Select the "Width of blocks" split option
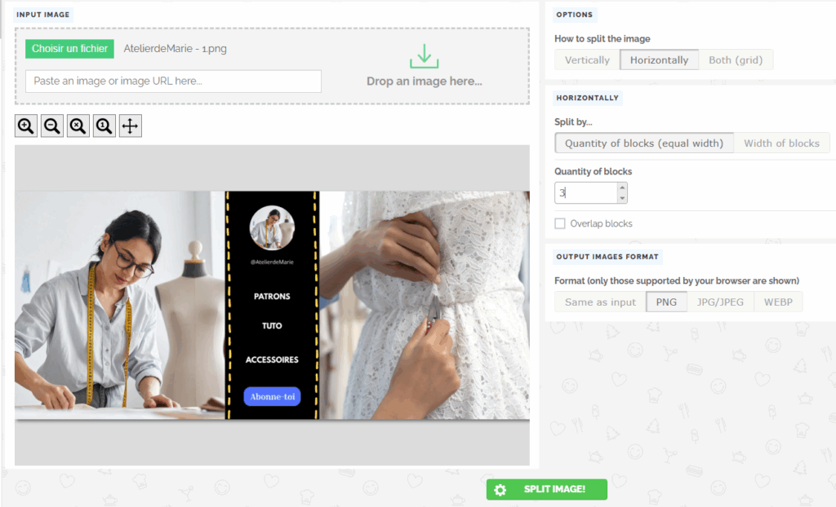This screenshot has width=836, height=507. (781, 143)
